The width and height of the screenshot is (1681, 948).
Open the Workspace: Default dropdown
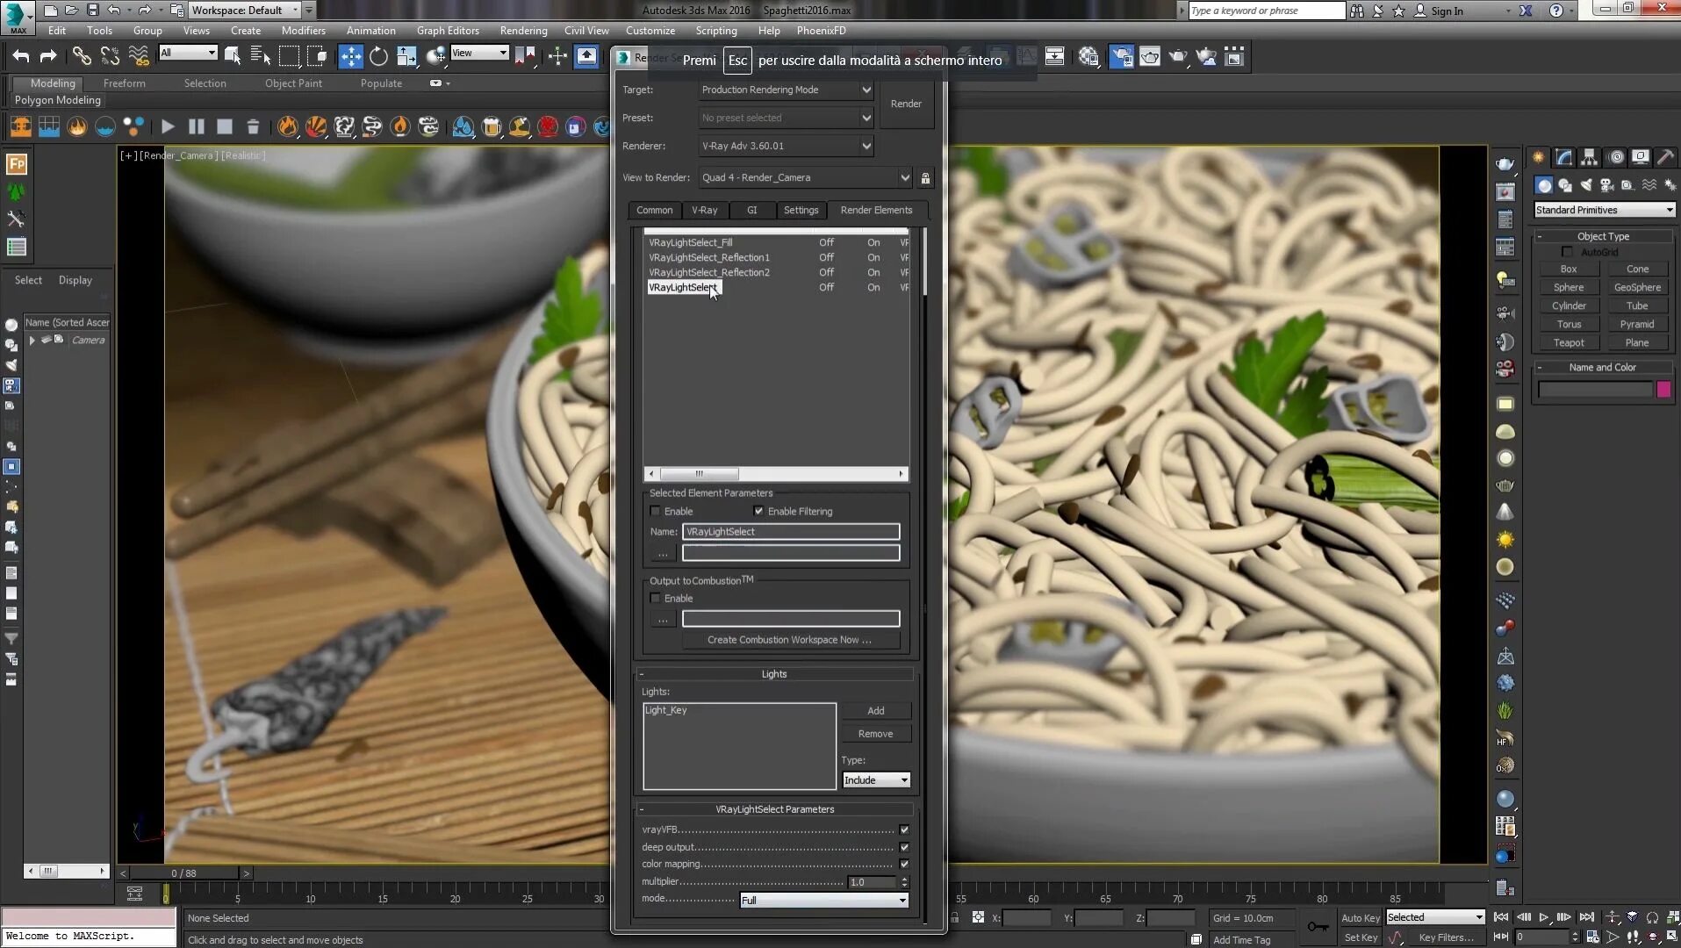click(245, 11)
